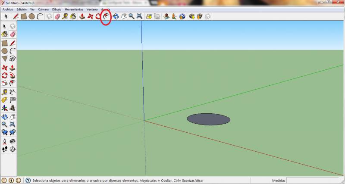Select the Pan hand tool in top toolbar
The height and width of the screenshot is (184, 345).
click(x=123, y=16)
